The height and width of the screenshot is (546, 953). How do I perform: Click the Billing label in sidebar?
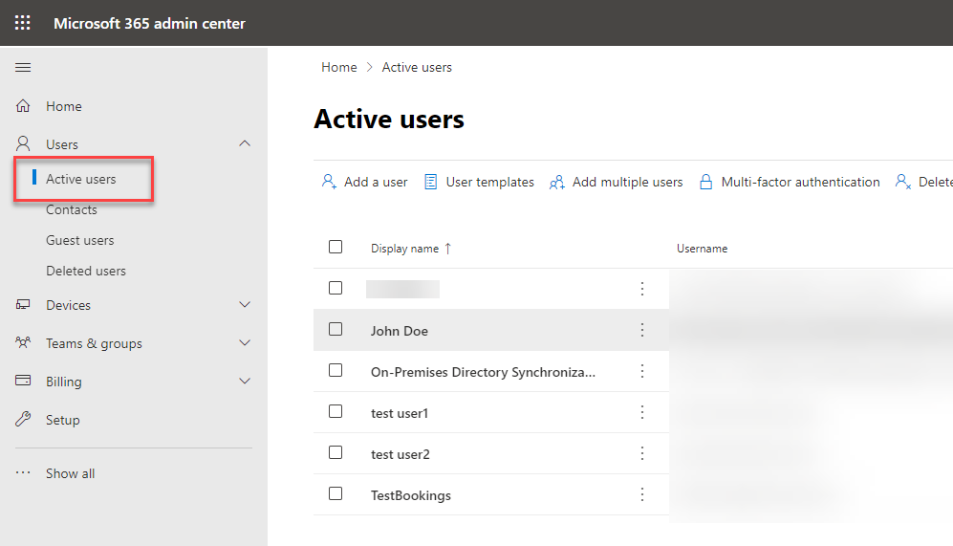point(64,382)
